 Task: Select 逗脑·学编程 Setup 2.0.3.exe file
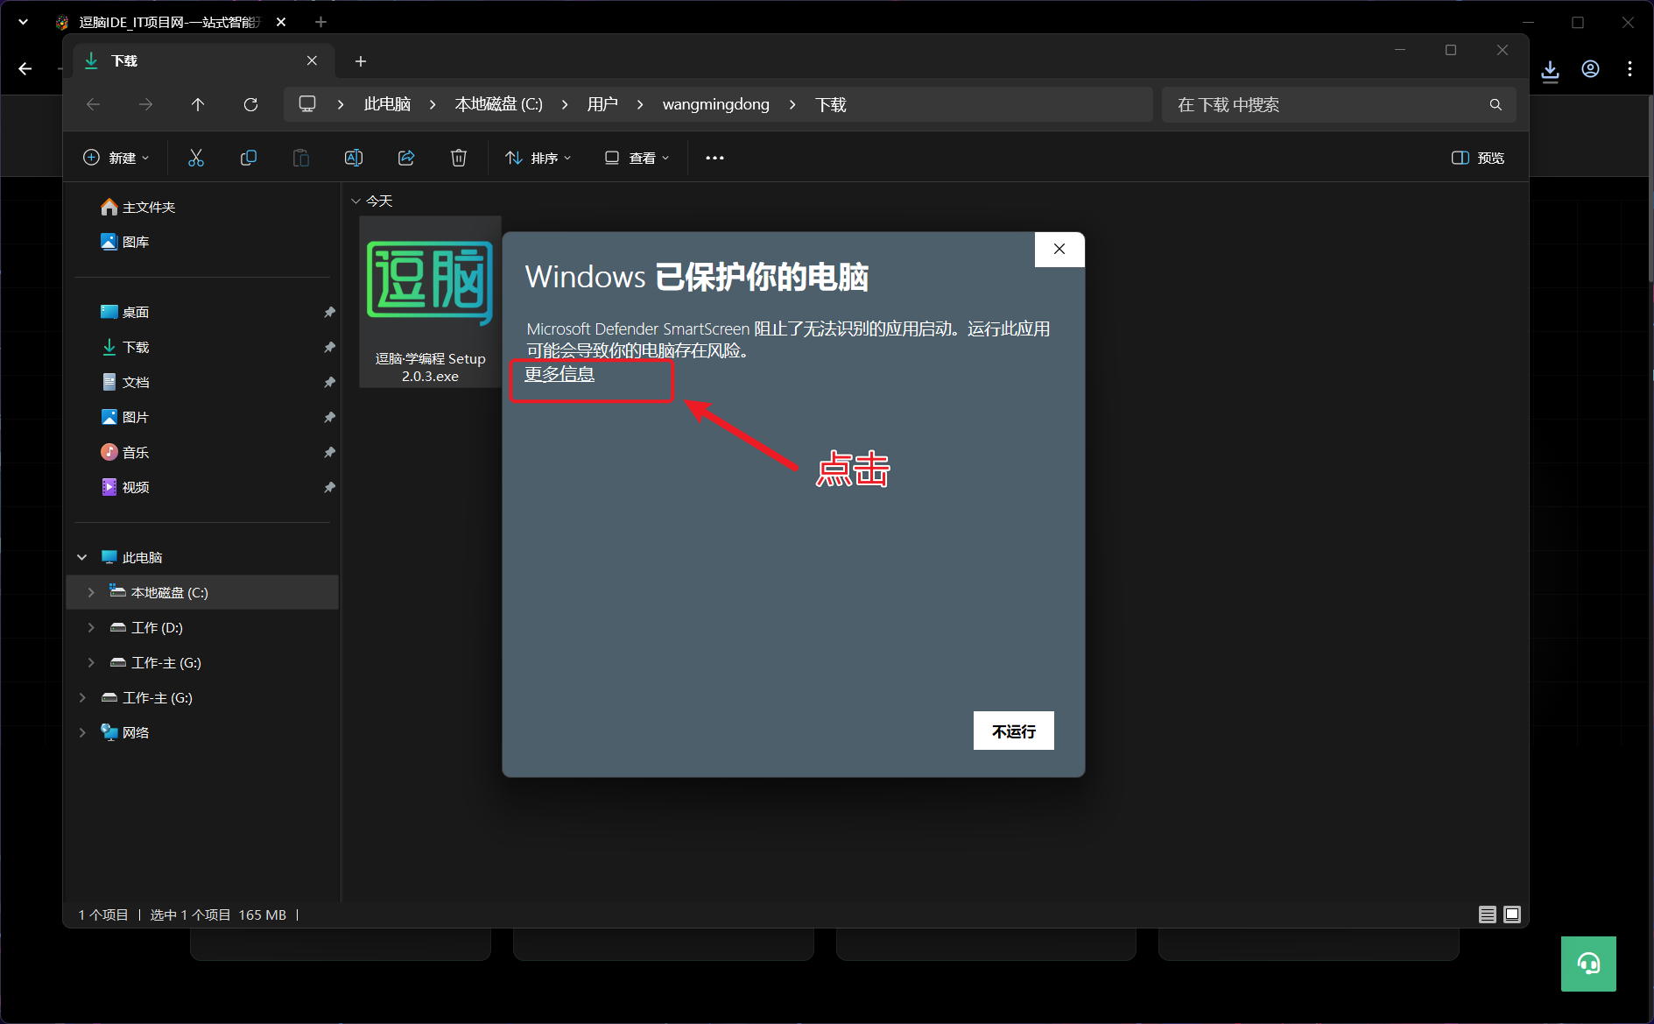click(430, 301)
